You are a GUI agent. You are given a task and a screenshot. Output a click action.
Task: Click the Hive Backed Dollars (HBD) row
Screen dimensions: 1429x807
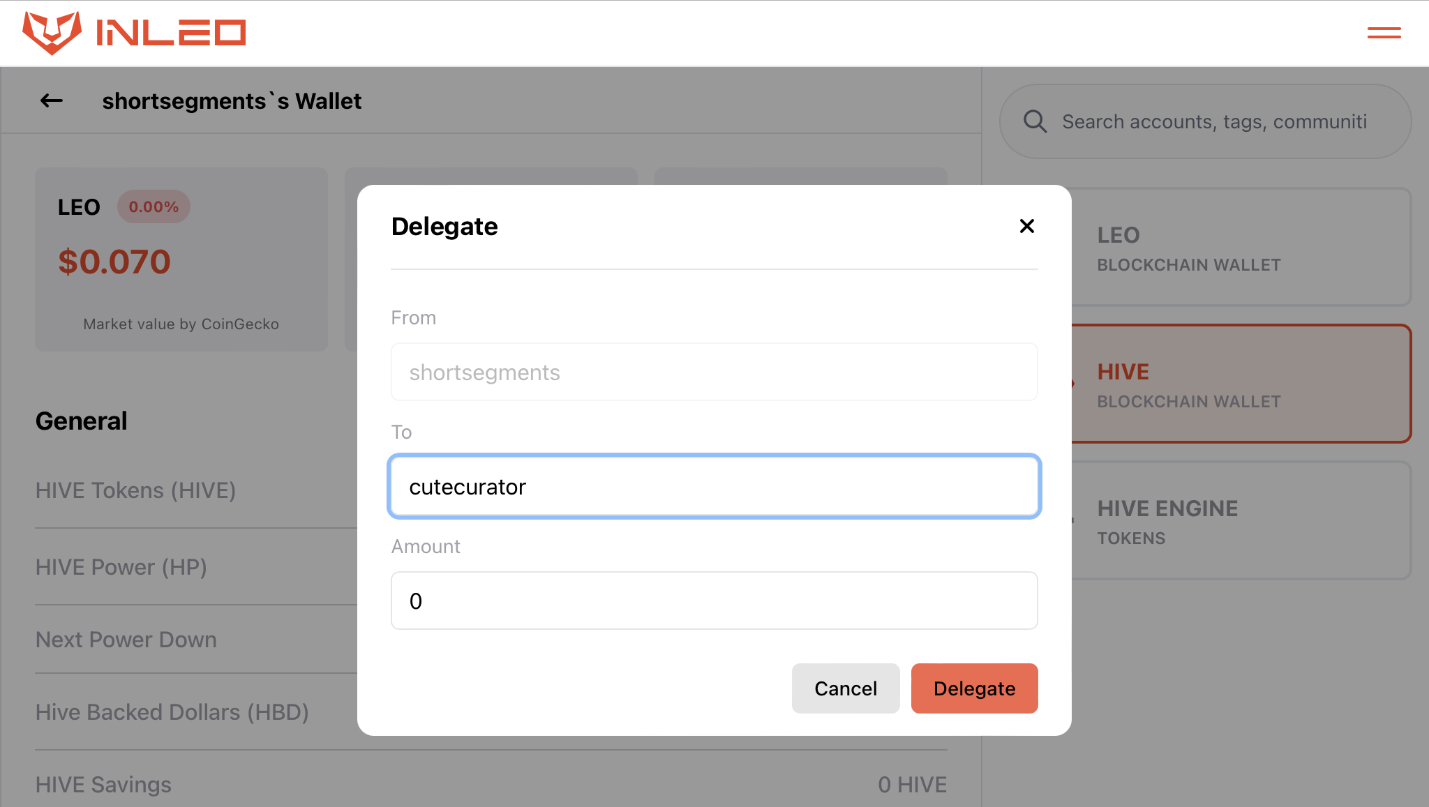coord(196,712)
